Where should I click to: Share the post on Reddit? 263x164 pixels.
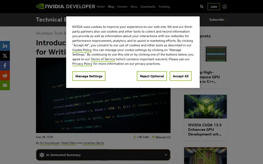pyautogui.click(x=5, y=75)
